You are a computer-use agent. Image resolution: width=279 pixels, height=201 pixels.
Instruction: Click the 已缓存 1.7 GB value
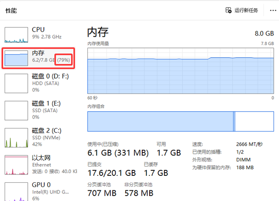click(x=156, y=172)
